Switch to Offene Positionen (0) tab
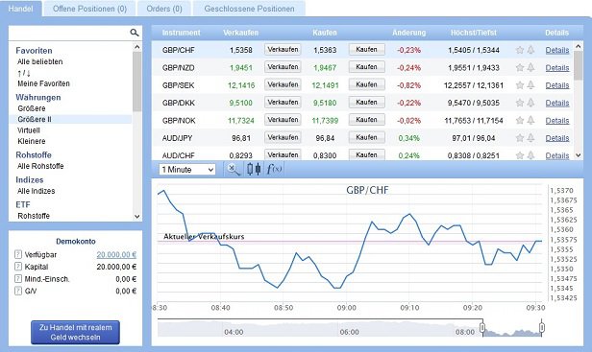The image size is (592, 352). [x=90, y=9]
